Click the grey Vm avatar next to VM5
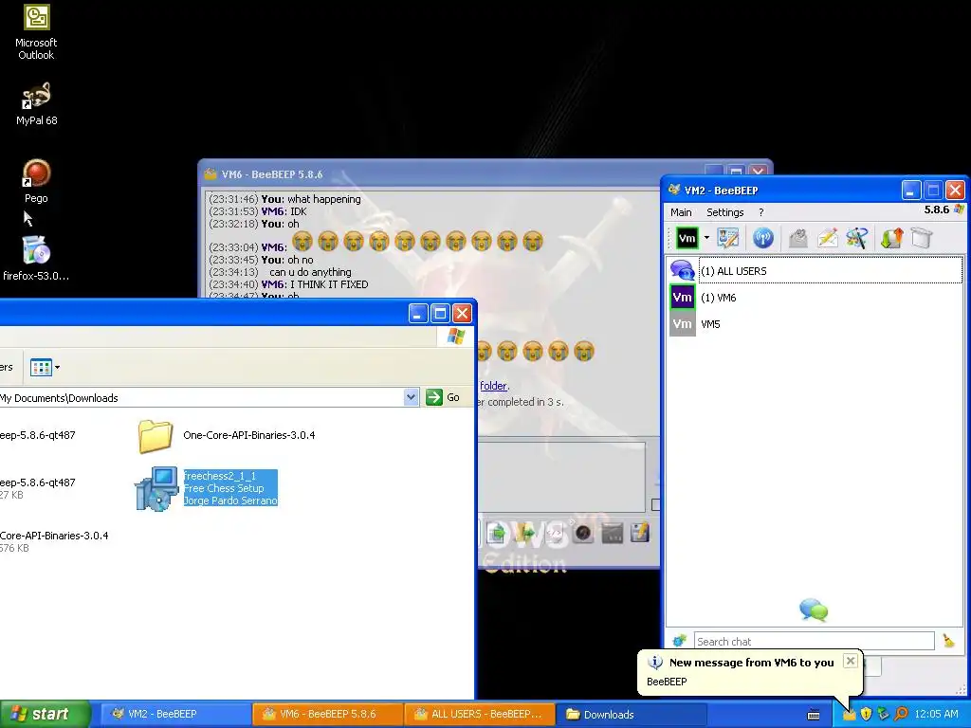The width and height of the screenshot is (971, 728). pos(683,324)
